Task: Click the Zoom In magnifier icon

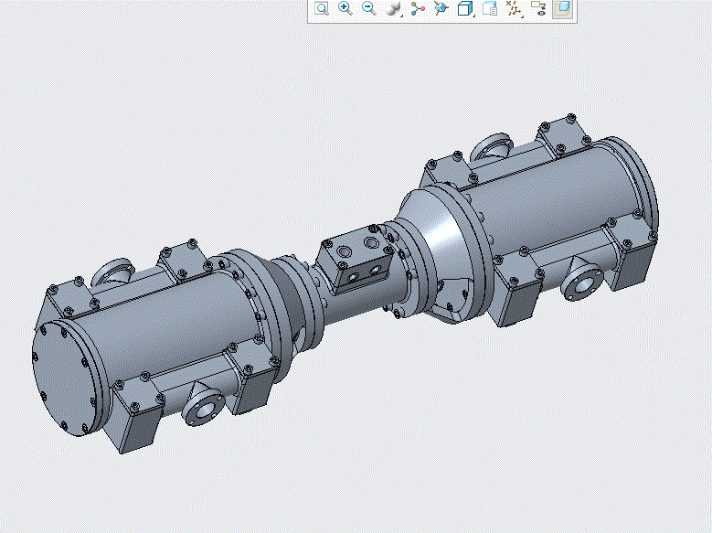Action: (345, 8)
